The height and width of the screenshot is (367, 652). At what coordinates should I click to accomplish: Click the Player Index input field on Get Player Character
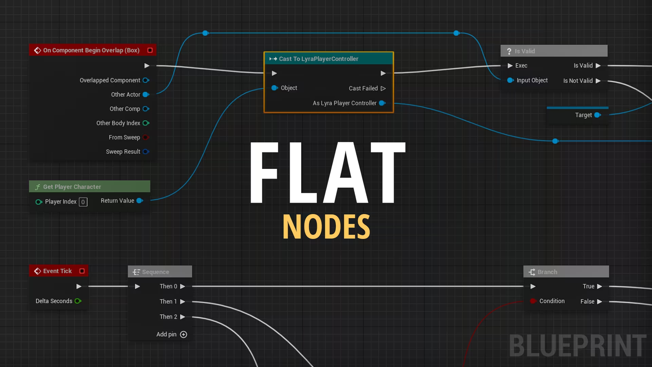83,201
